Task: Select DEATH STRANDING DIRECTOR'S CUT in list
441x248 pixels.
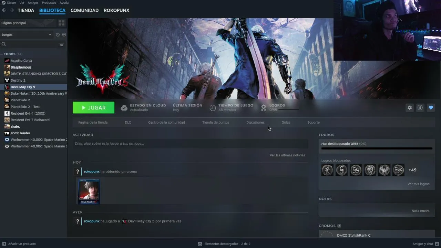Action: pyautogui.click(x=39, y=74)
